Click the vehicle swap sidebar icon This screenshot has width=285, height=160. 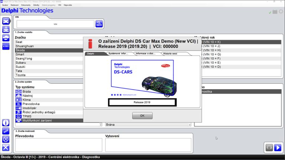click(x=6, y=37)
